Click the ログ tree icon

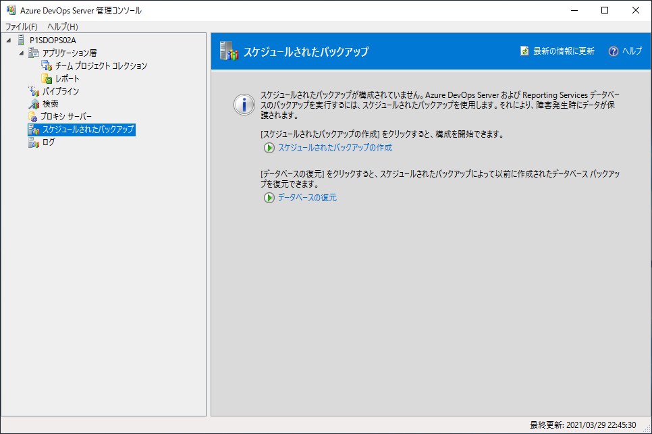pyautogui.click(x=34, y=142)
